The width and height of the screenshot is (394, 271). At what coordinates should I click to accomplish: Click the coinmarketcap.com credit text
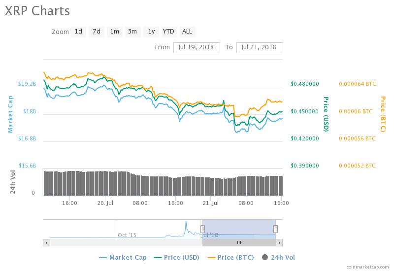367,267
